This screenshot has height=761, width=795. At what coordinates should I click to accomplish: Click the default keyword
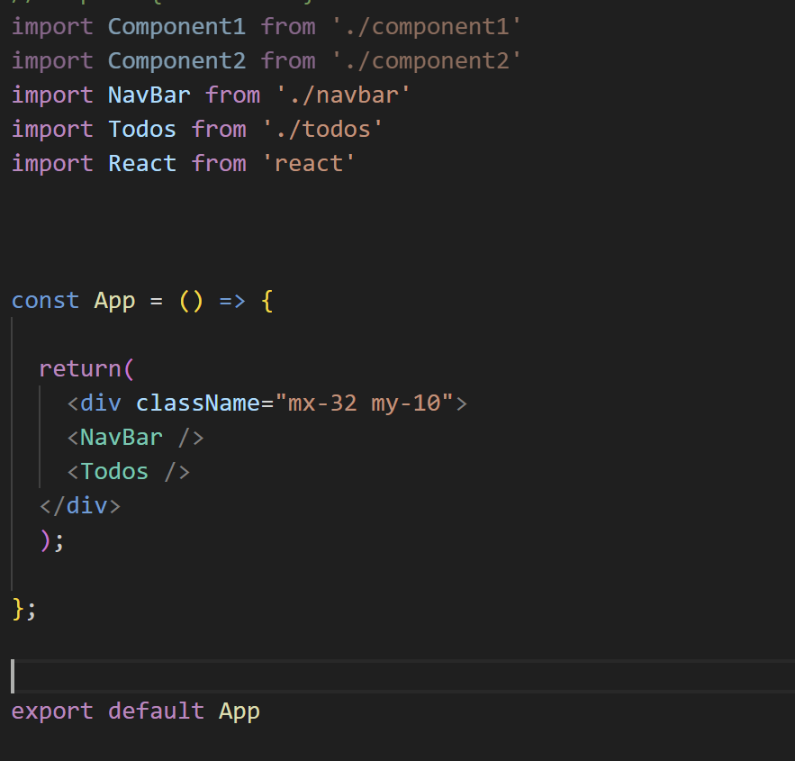[156, 711]
